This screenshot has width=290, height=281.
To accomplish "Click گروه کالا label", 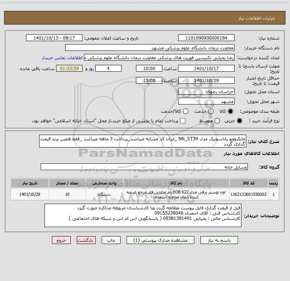I will coord(269,167).
